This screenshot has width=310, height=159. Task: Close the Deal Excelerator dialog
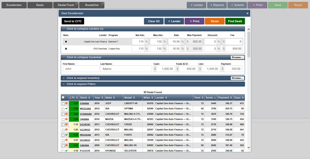coord(248,13)
